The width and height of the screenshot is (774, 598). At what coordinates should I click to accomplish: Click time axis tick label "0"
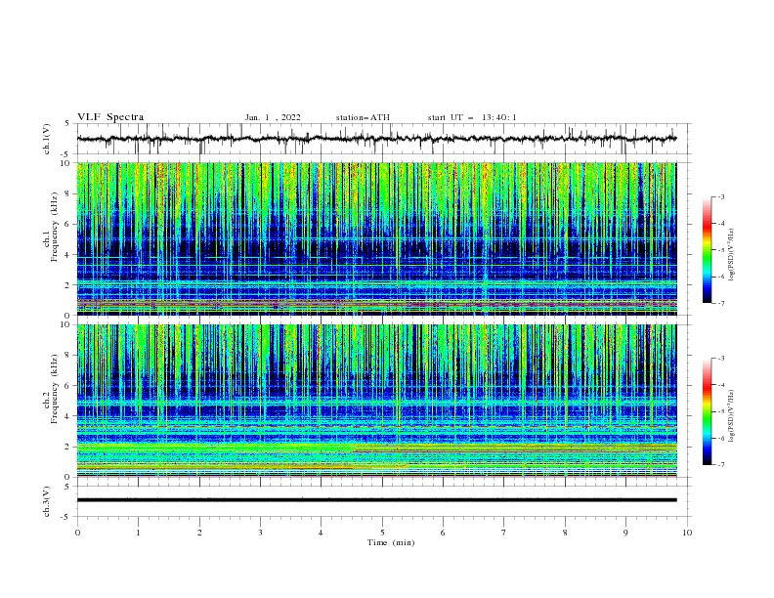[77, 533]
